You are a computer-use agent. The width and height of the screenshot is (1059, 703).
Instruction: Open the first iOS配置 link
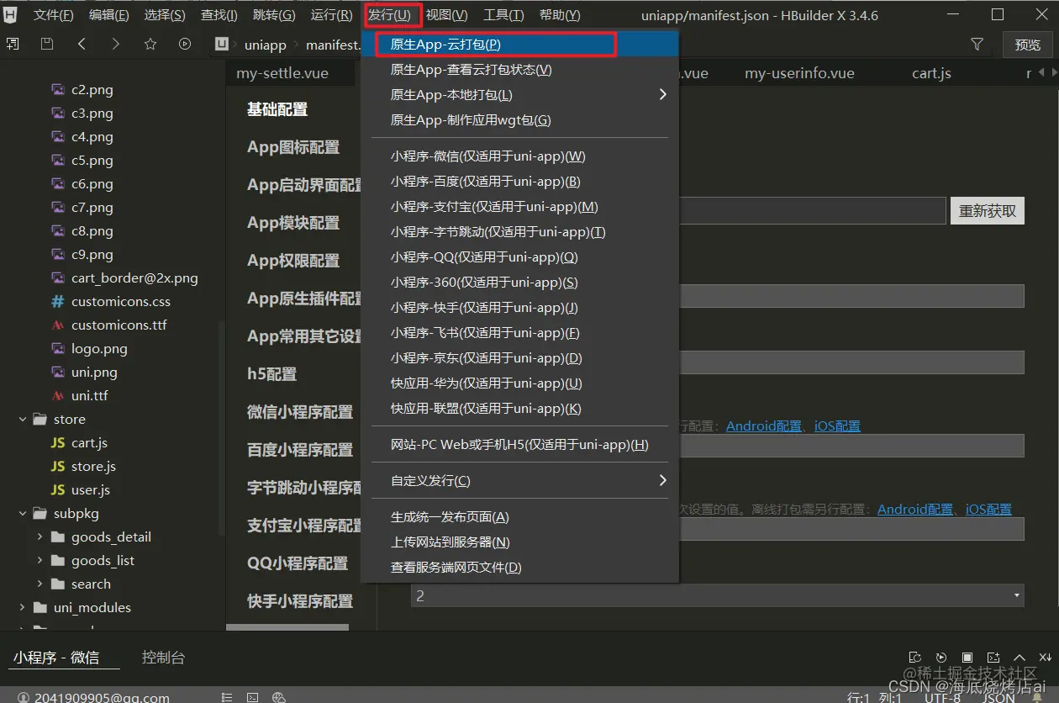coord(837,426)
